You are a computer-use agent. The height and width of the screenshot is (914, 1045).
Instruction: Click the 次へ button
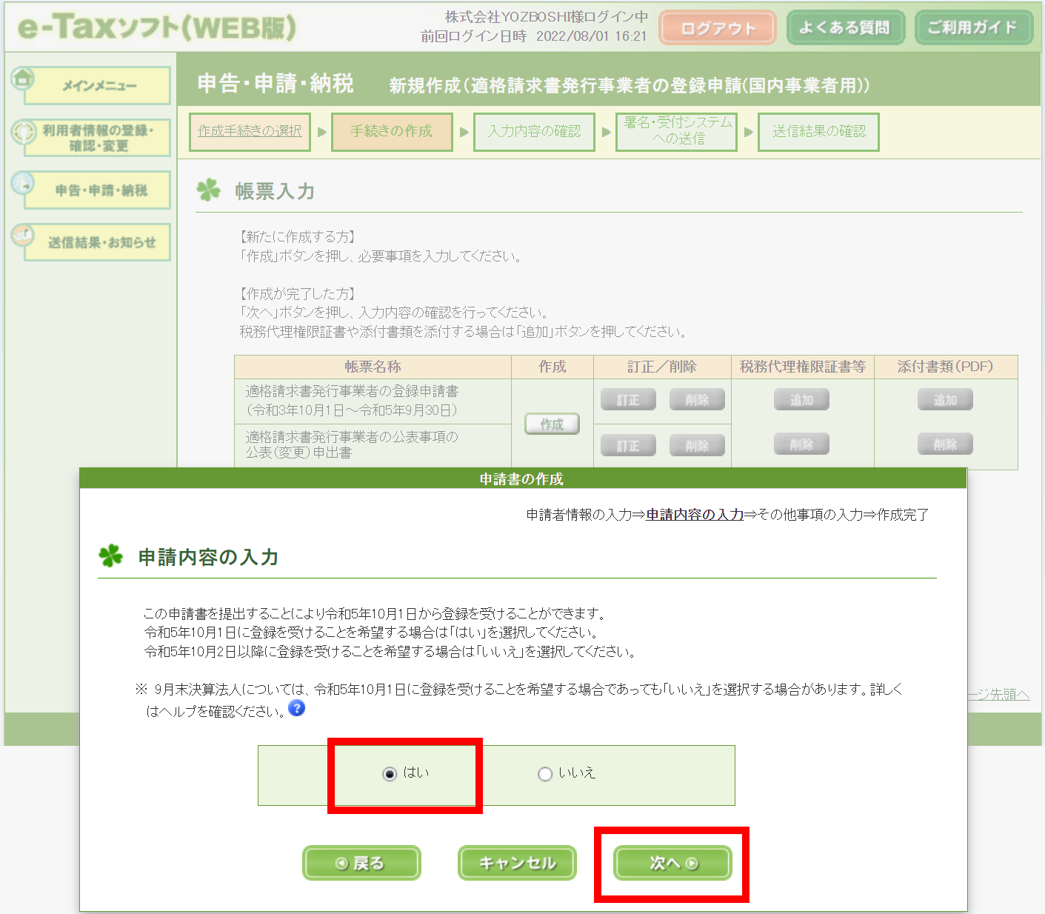pos(673,863)
